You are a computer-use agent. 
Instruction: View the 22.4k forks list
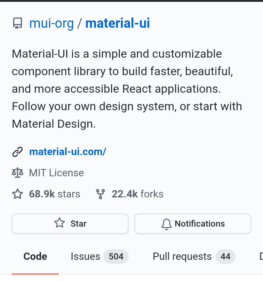coord(137,194)
